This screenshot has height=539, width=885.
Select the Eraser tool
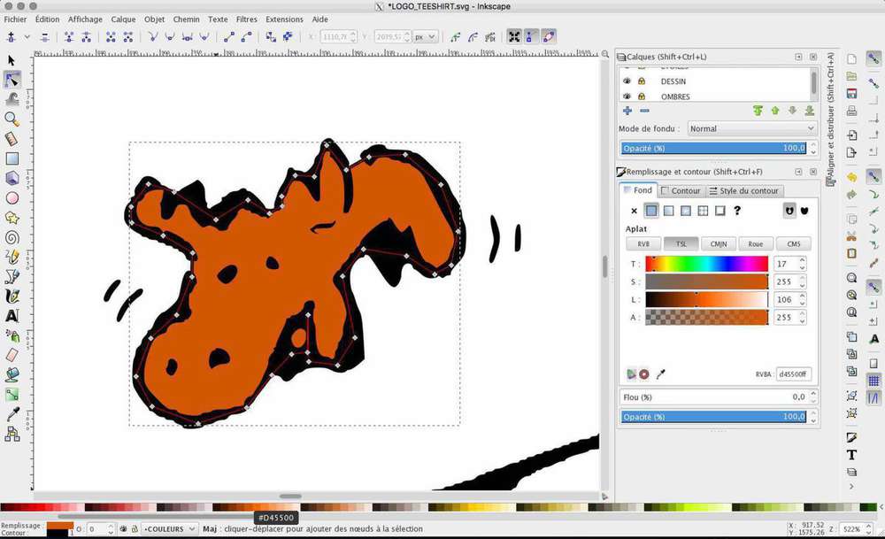[x=12, y=355]
